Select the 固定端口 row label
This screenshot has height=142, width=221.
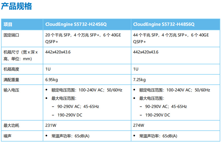11,35
